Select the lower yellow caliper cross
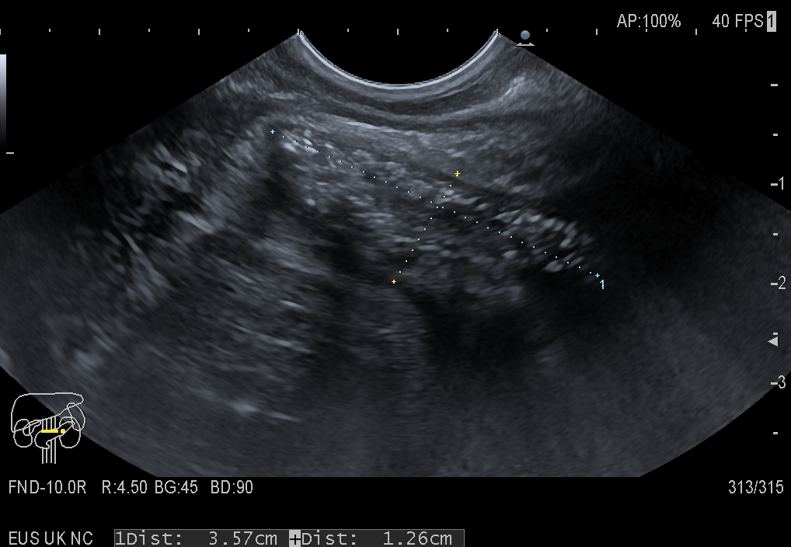The width and height of the screenshot is (791, 547). (394, 281)
